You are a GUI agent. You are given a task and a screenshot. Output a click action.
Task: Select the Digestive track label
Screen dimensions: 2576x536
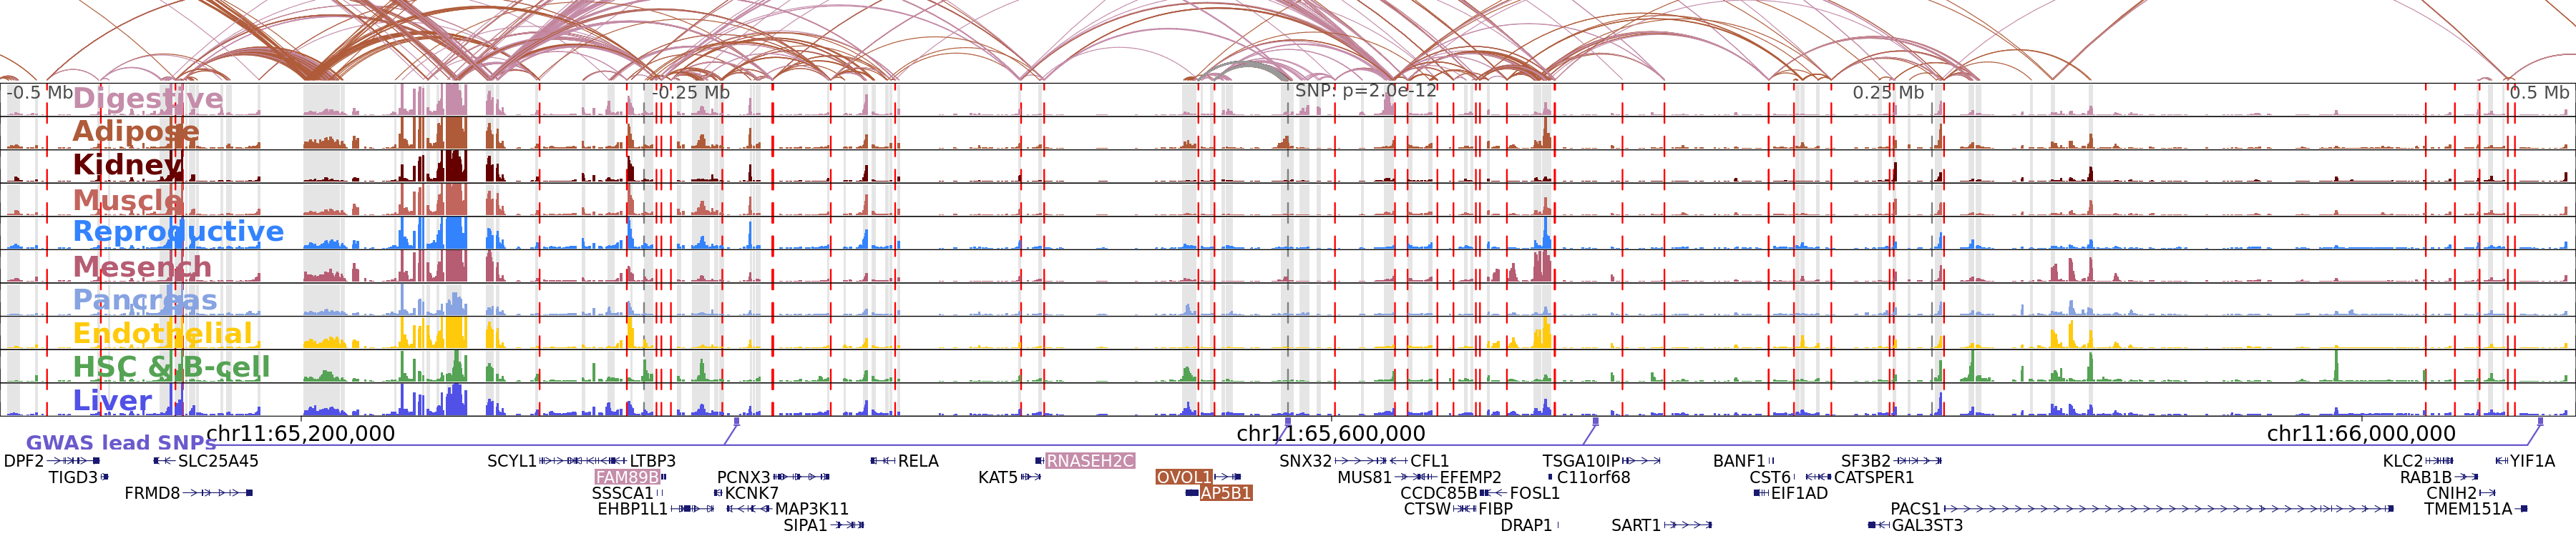click(148, 99)
